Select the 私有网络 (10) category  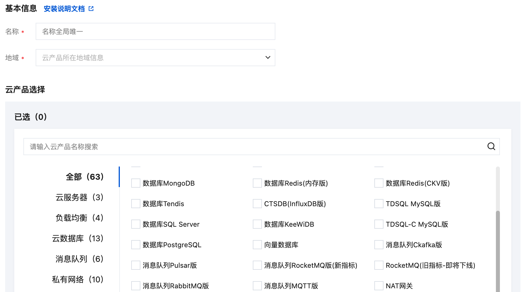click(78, 279)
